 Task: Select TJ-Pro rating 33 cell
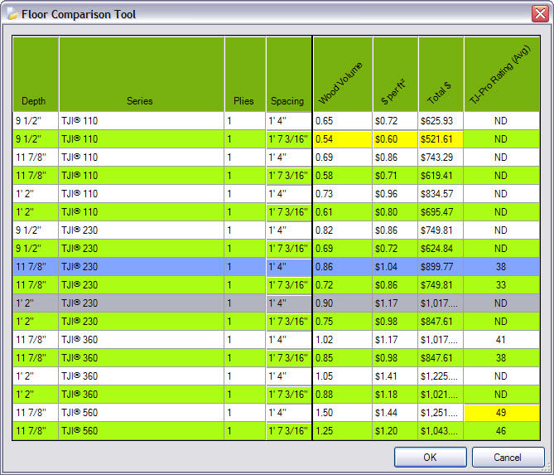(502, 285)
